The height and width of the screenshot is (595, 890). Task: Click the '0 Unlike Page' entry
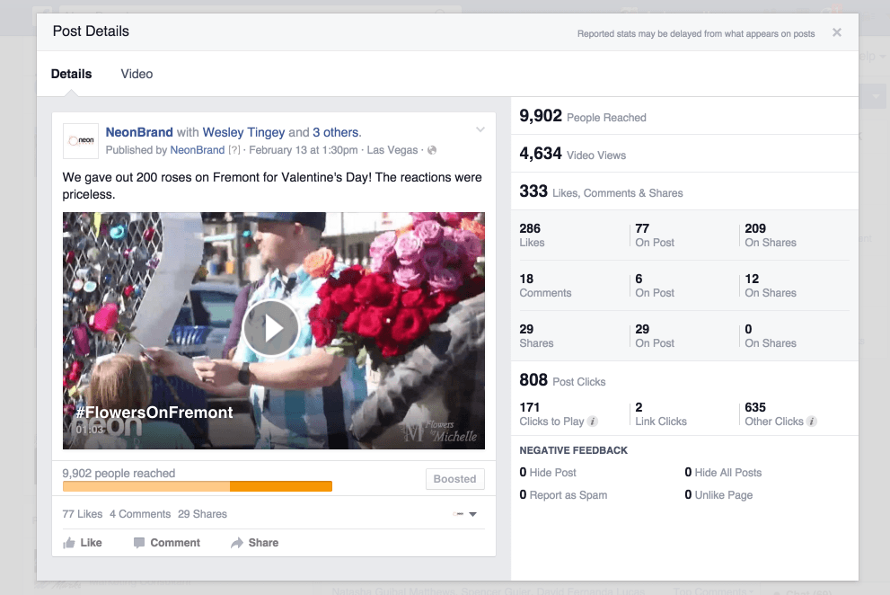click(x=718, y=495)
